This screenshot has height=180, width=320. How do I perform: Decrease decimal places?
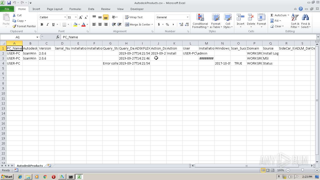(187, 24)
